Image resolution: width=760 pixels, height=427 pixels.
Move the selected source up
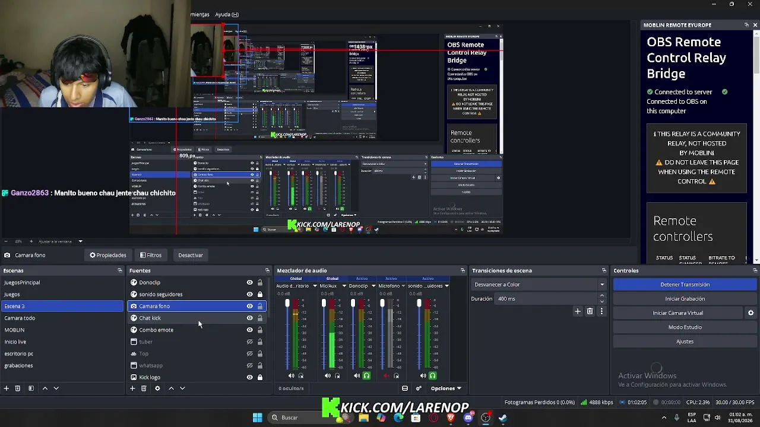171,388
